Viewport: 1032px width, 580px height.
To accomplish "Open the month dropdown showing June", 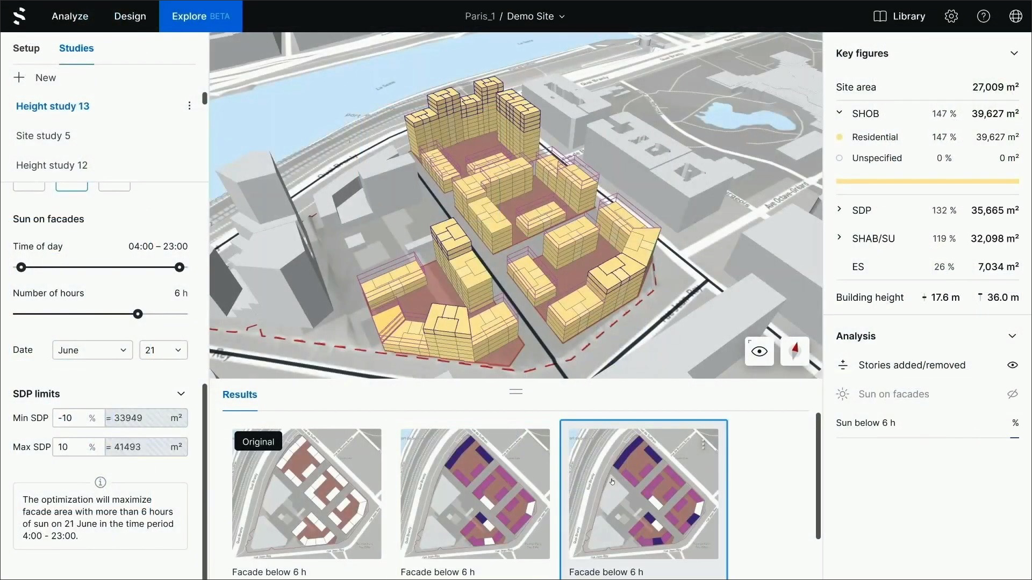I will point(93,350).
